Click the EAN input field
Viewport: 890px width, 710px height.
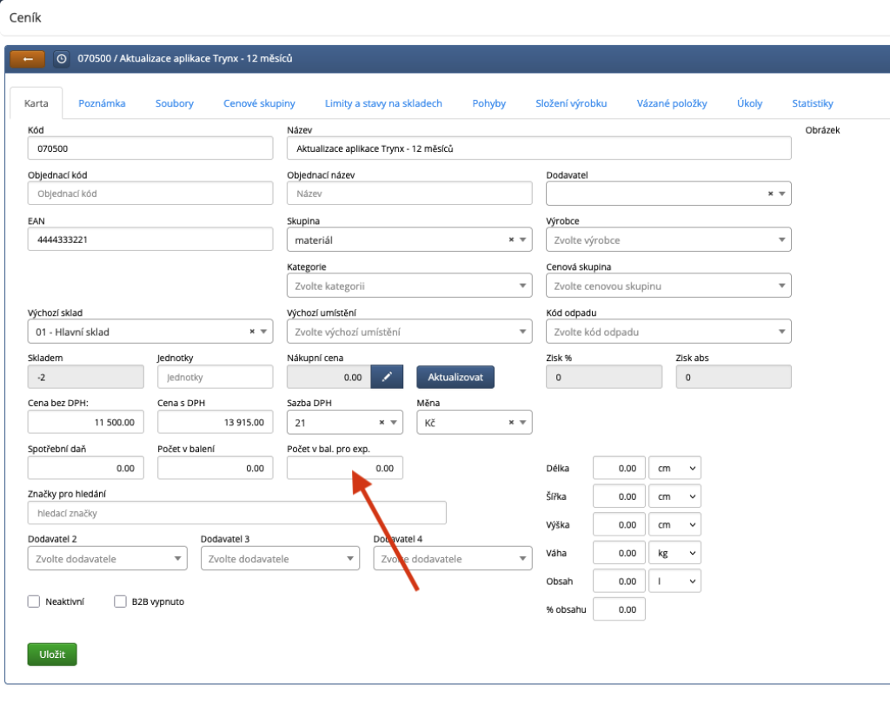click(x=150, y=240)
